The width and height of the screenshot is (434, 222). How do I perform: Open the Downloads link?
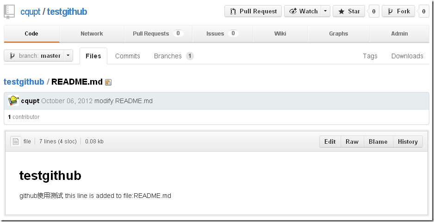[407, 56]
